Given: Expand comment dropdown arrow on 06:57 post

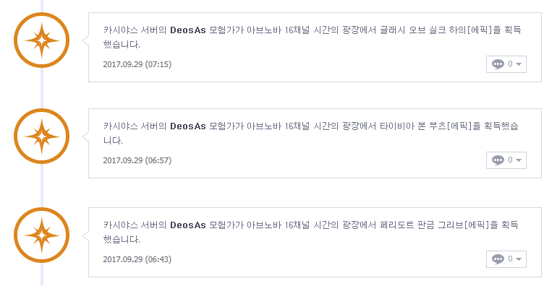Looking at the screenshot, I should click(x=519, y=160).
